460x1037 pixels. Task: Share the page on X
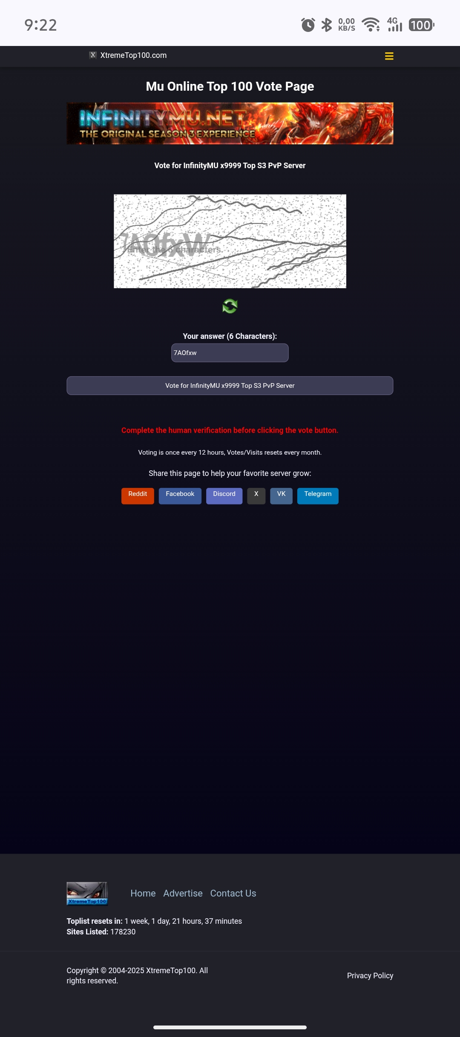coord(256,496)
